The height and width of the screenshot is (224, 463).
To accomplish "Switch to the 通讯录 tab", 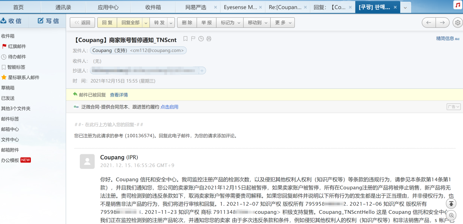I will tap(63, 7).
